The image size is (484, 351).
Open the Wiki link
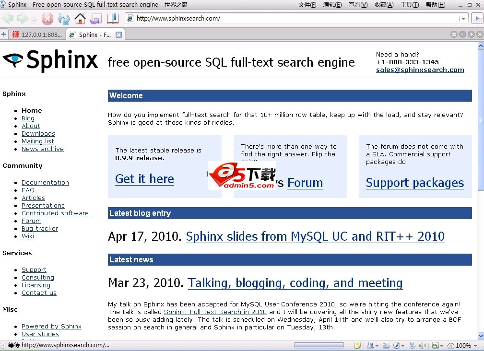(x=27, y=236)
